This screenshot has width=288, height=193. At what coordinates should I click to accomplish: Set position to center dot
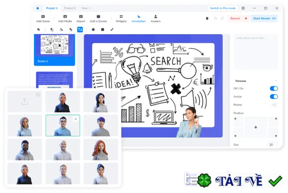click(x=256, y=127)
